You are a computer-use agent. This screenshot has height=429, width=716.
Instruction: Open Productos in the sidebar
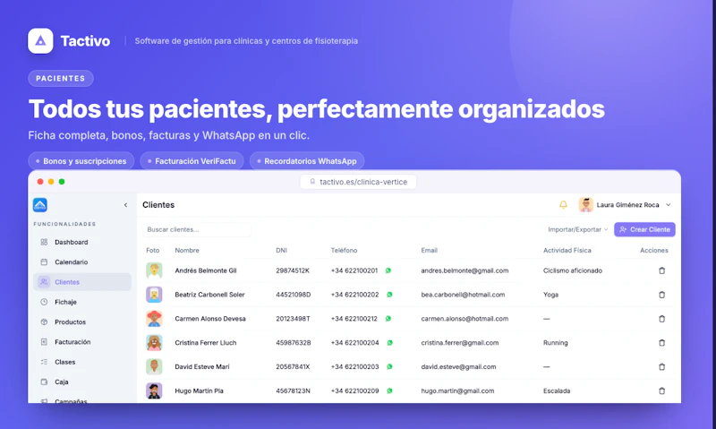click(82, 322)
